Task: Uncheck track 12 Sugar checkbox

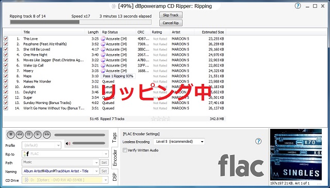Action: click(6, 97)
